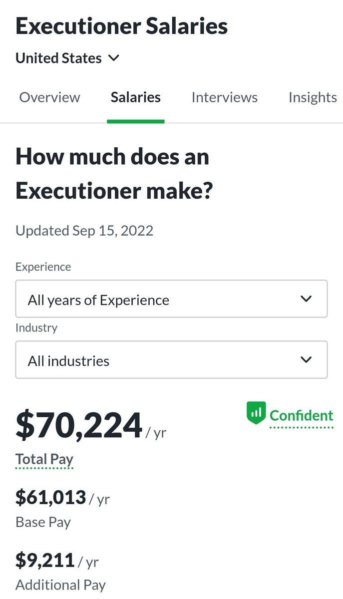
Task: Click the $9,211 additional pay amount
Action: [x=45, y=560]
